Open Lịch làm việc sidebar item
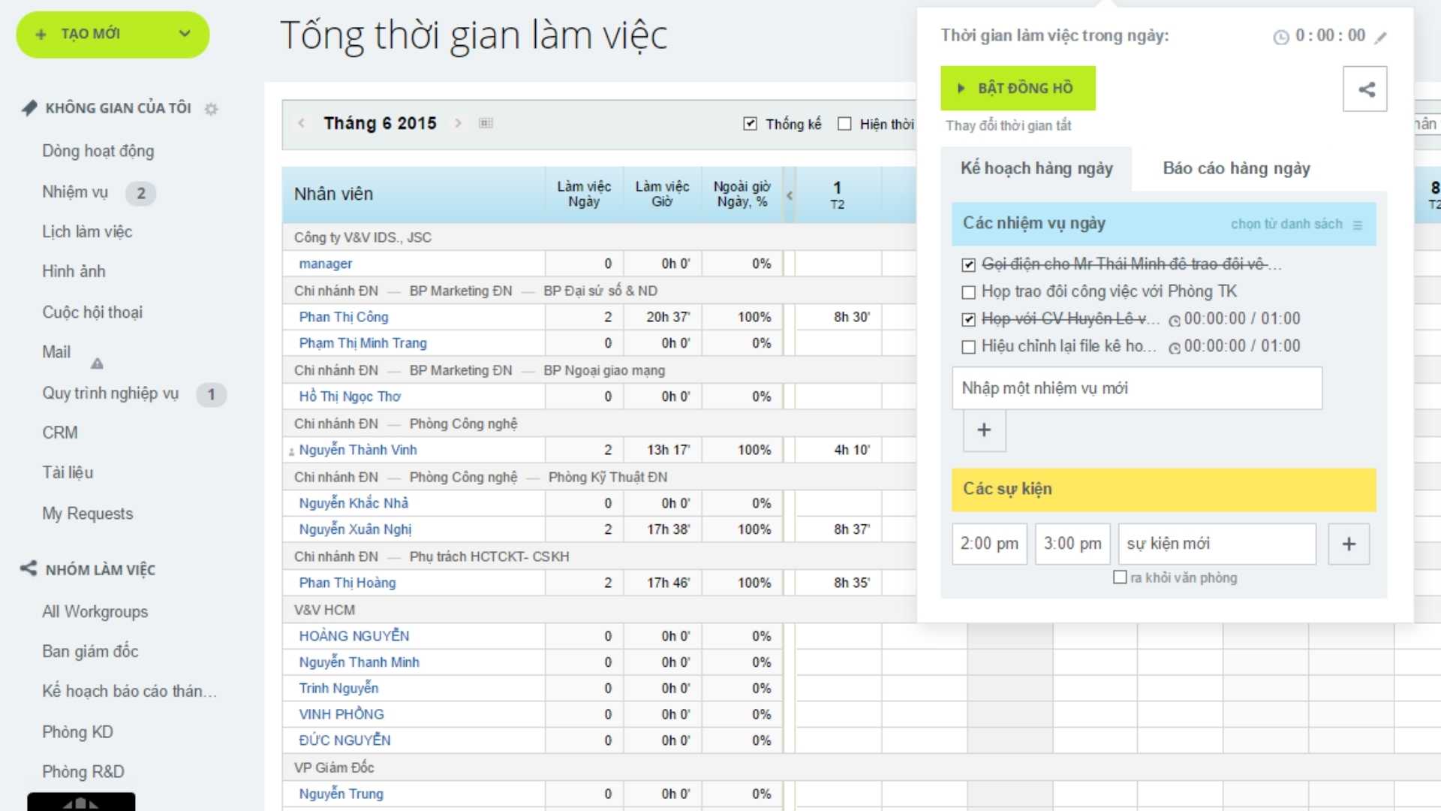The width and height of the screenshot is (1441, 811). 87,232
